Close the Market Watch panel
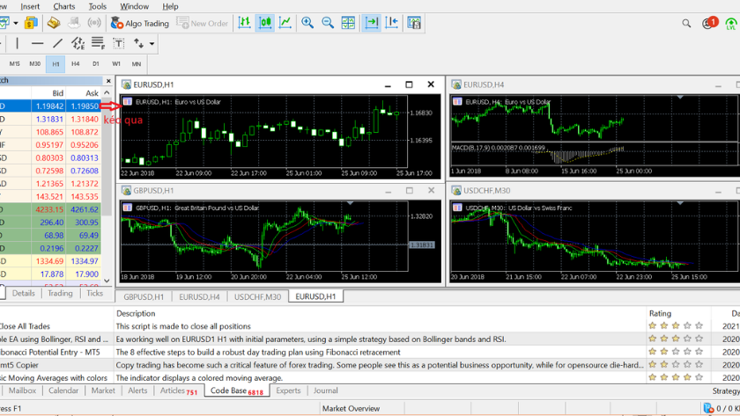This screenshot has width=740, height=416. (x=108, y=81)
